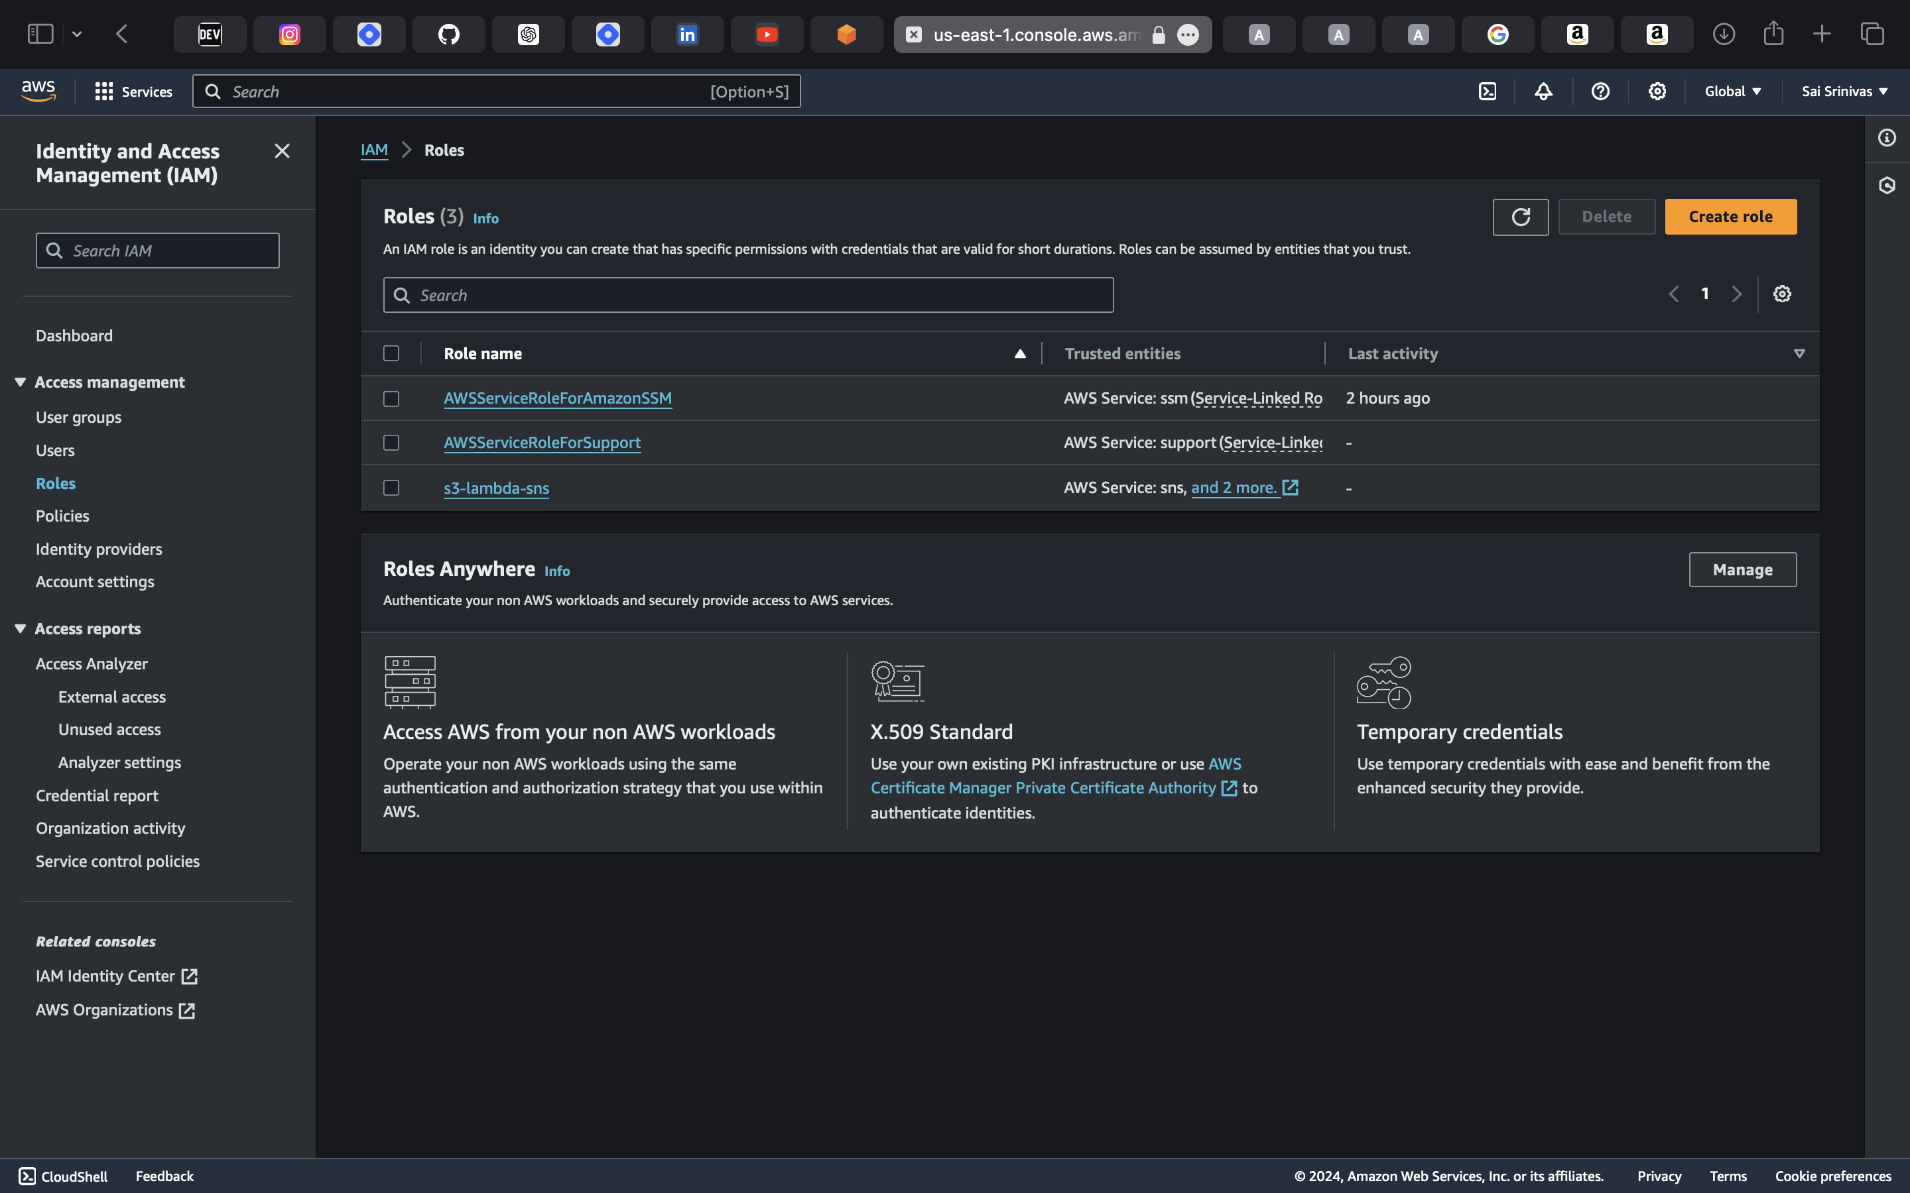Open table preferences gear icon

pos(1781,294)
